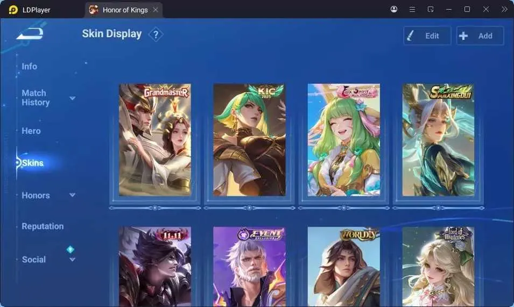
Task: Select the Lord of Mysteries skin card
Action: (x=438, y=267)
